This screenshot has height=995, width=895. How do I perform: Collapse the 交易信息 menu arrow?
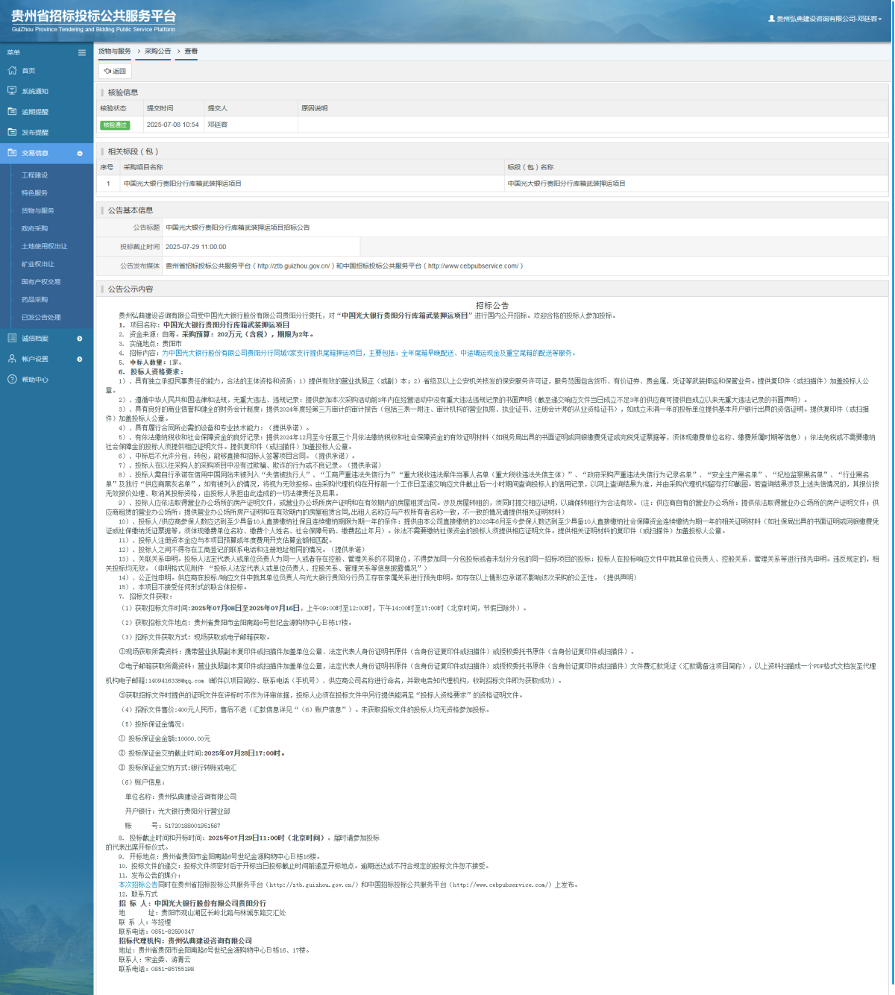(80, 153)
